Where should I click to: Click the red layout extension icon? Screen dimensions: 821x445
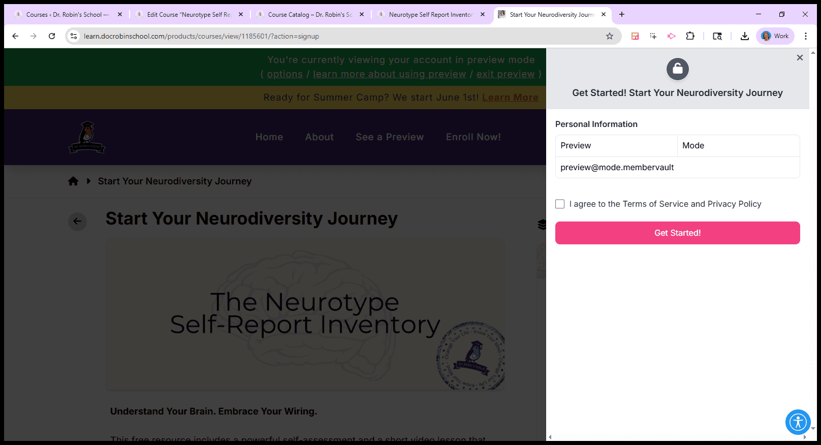click(x=635, y=36)
